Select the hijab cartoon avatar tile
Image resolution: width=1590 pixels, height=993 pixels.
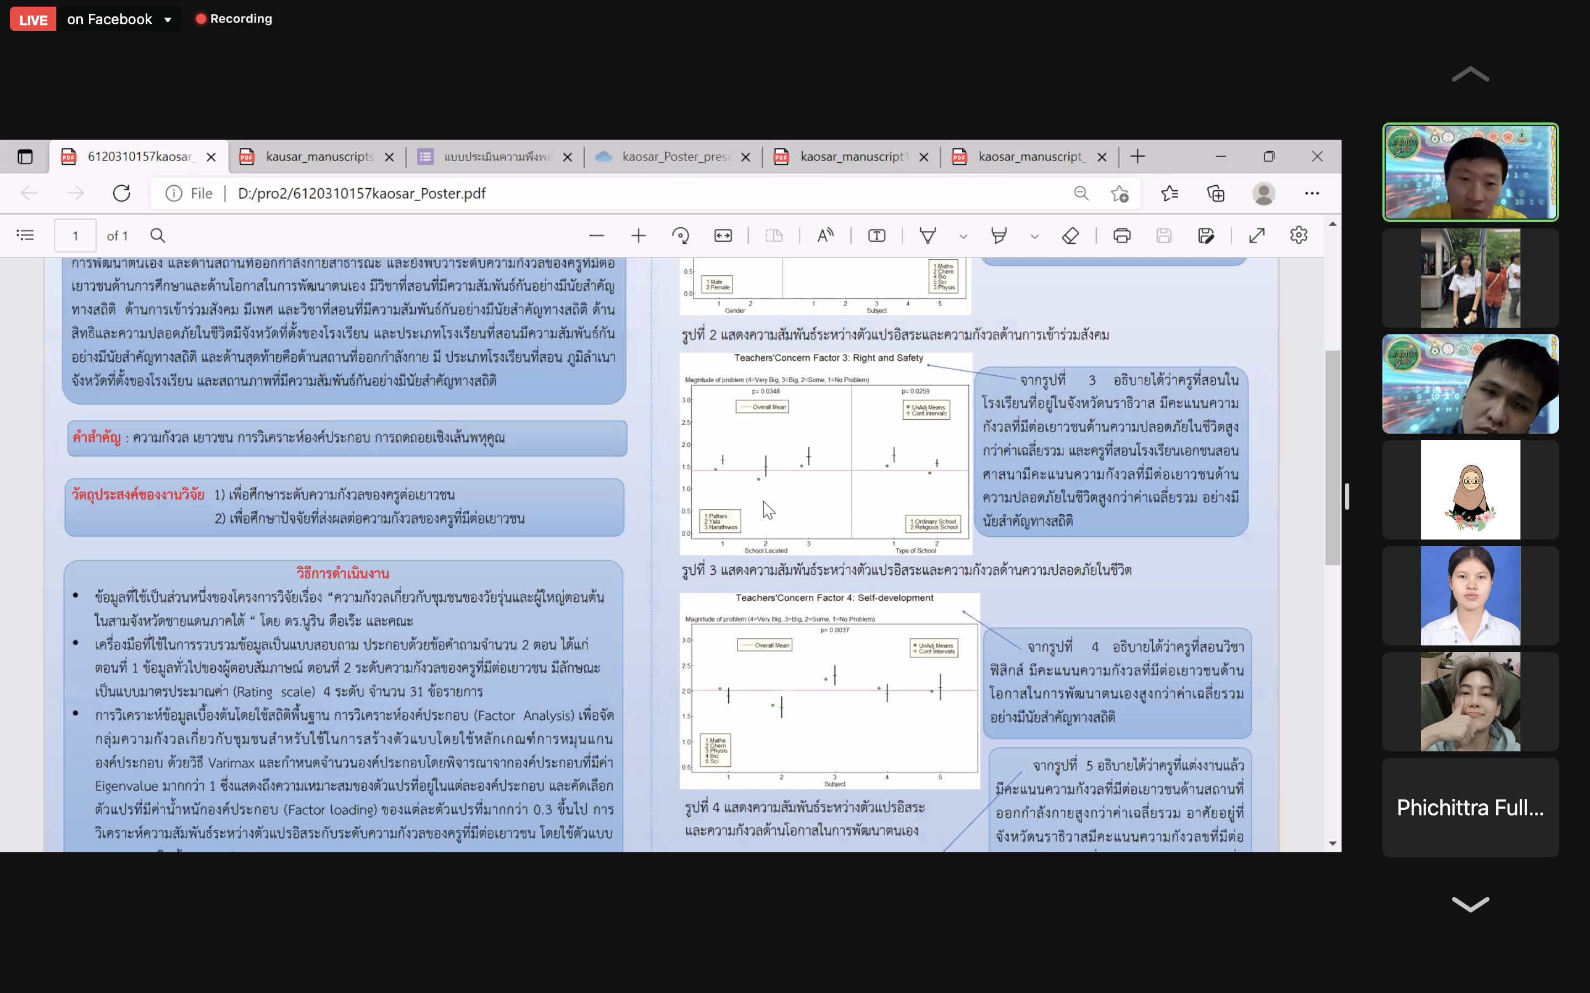coord(1470,489)
